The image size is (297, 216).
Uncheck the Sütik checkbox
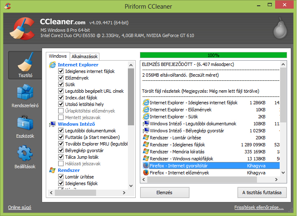coord(61,85)
